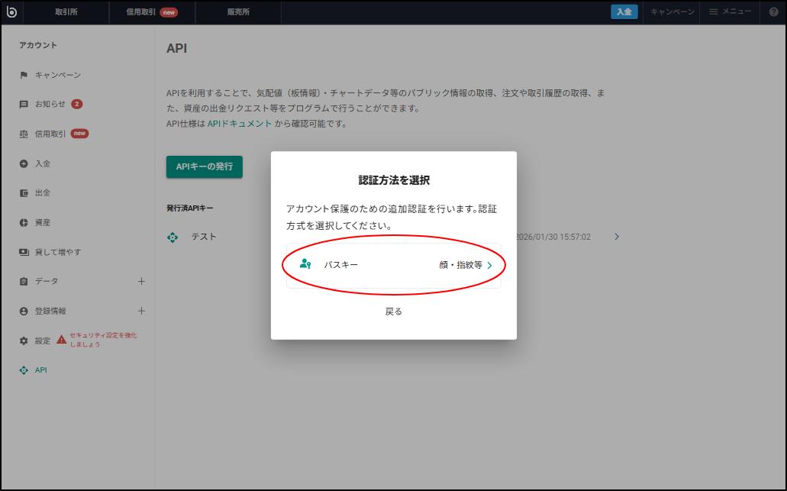Open the お知らせ (notifications) icon in sidebar

(x=24, y=104)
